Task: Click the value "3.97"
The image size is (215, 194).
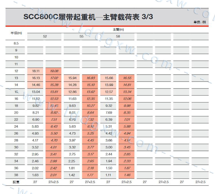Action: click(72, 140)
